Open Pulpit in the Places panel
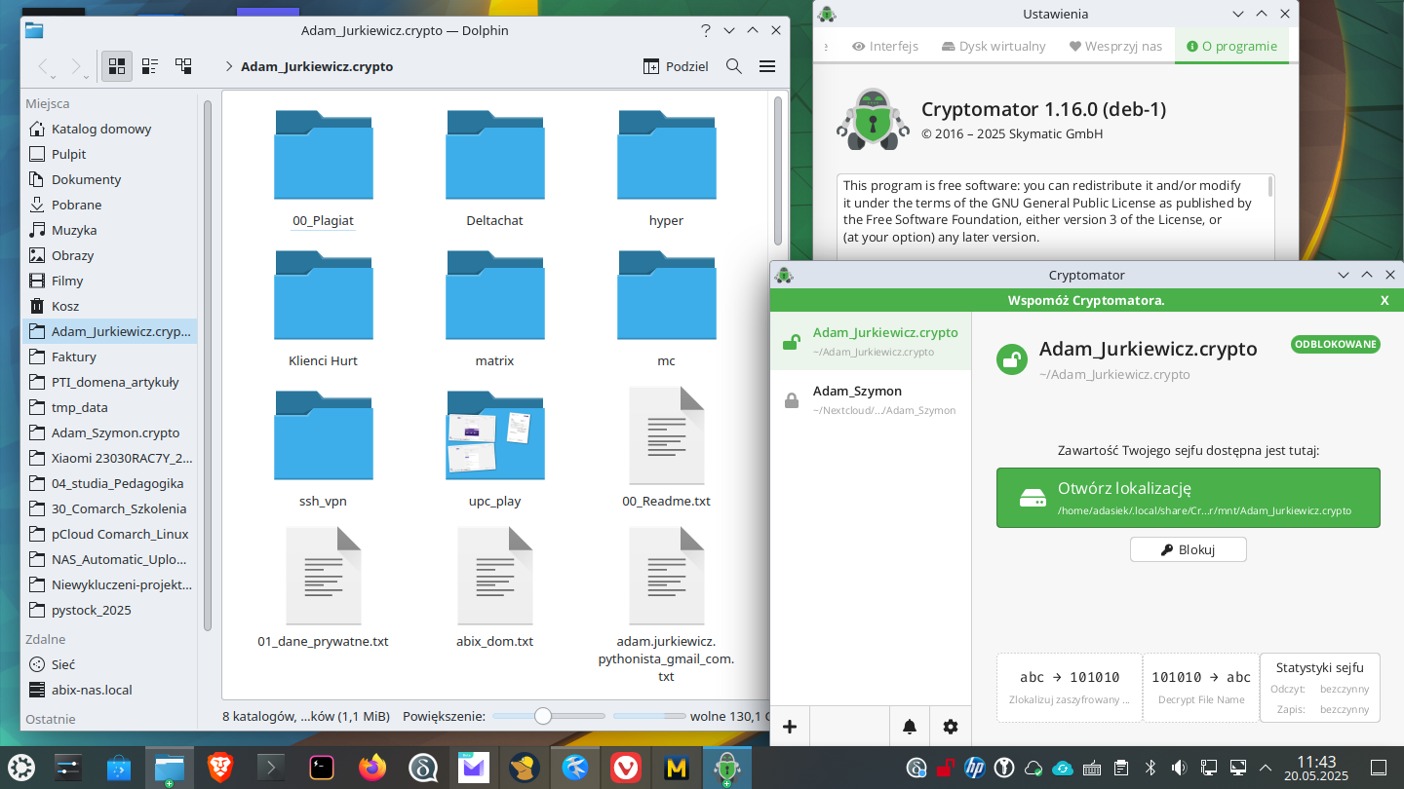1404x789 pixels. click(69, 154)
